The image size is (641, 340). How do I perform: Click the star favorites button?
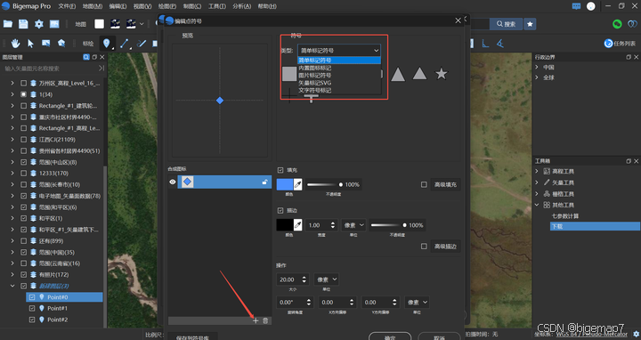pyautogui.click(x=530, y=24)
